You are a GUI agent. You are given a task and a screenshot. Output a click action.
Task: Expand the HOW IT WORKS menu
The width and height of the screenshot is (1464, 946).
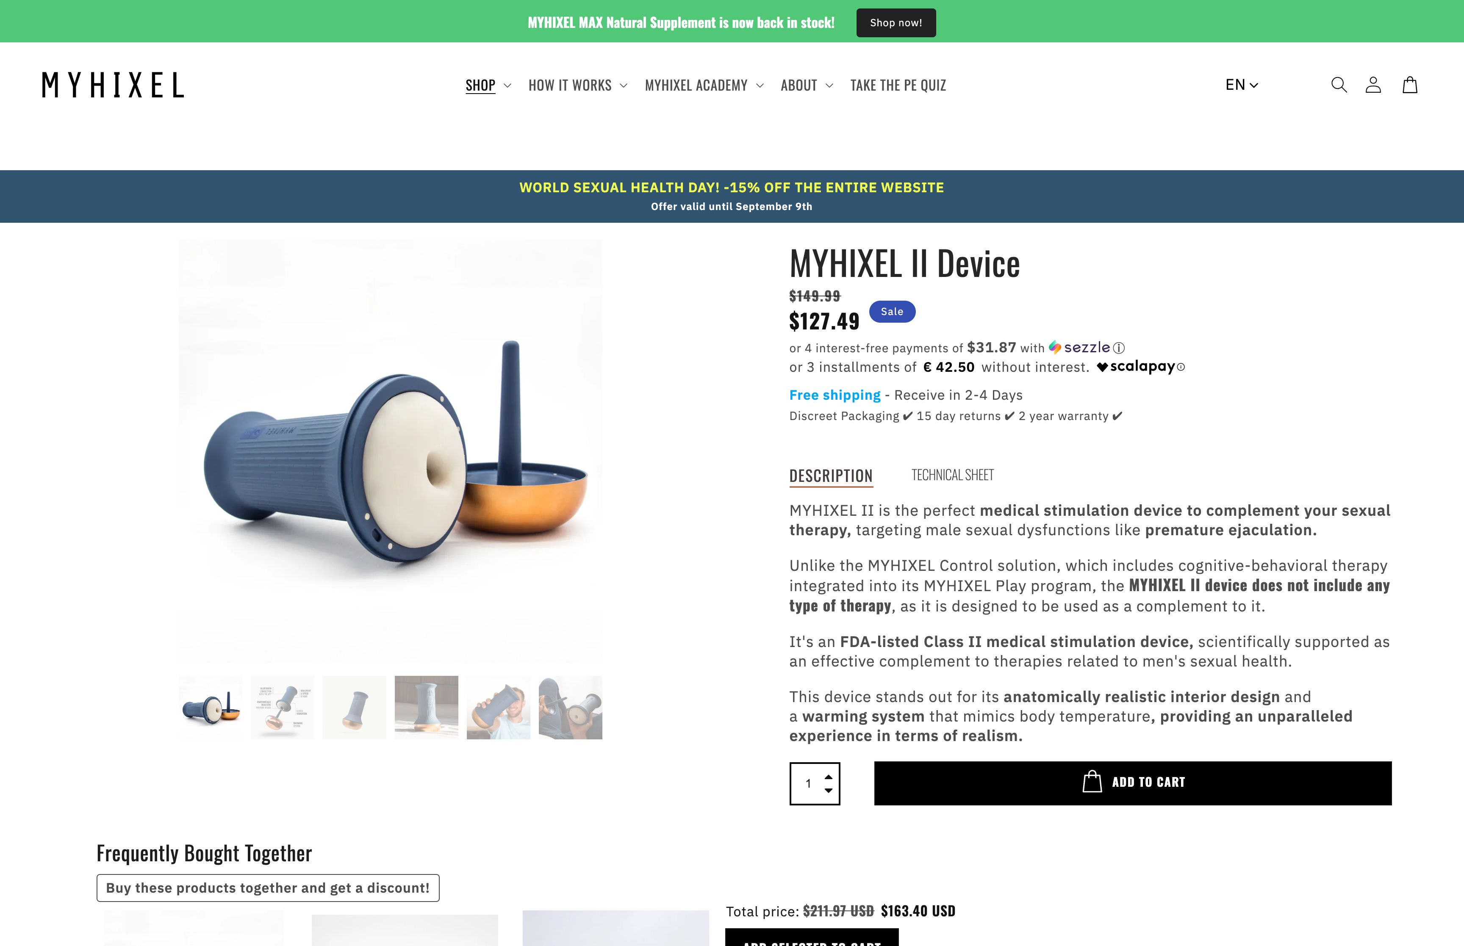pos(577,86)
